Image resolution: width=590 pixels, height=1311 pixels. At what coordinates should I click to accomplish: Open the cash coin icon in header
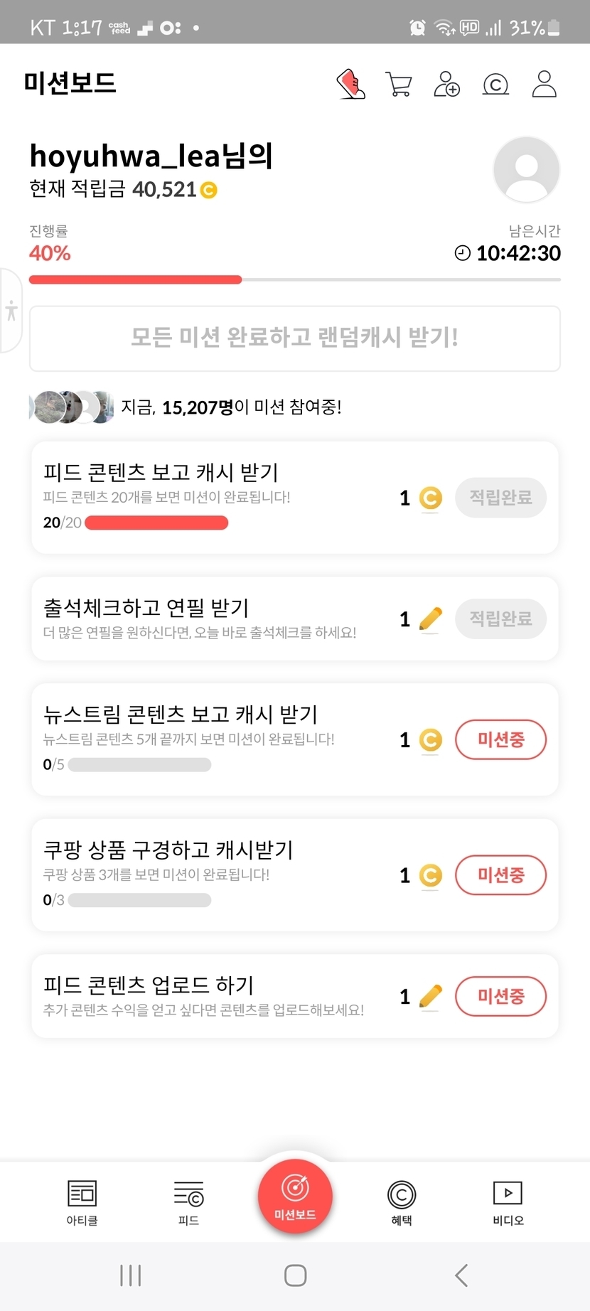pos(495,84)
